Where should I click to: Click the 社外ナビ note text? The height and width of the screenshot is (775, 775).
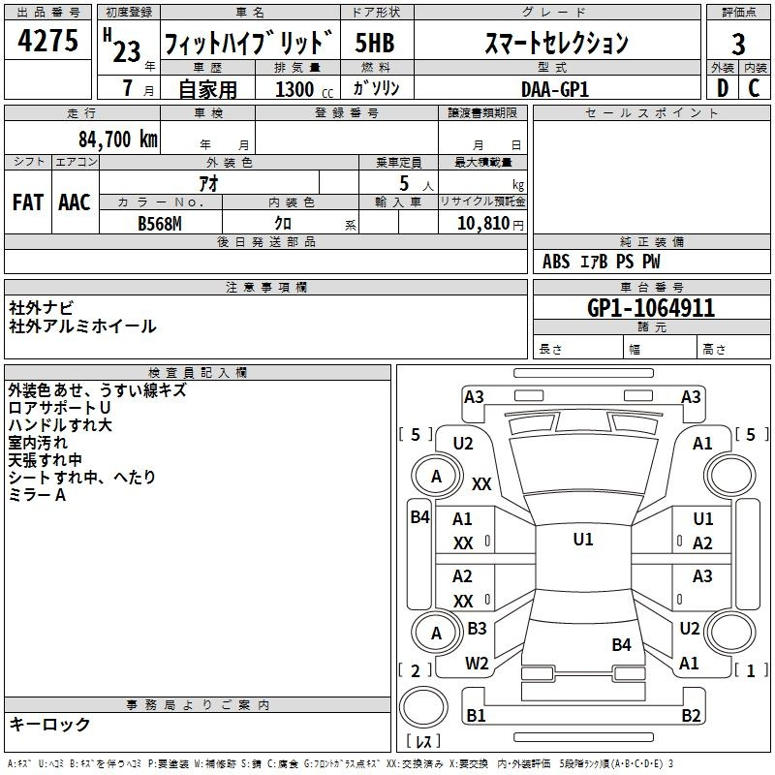[x=41, y=307]
